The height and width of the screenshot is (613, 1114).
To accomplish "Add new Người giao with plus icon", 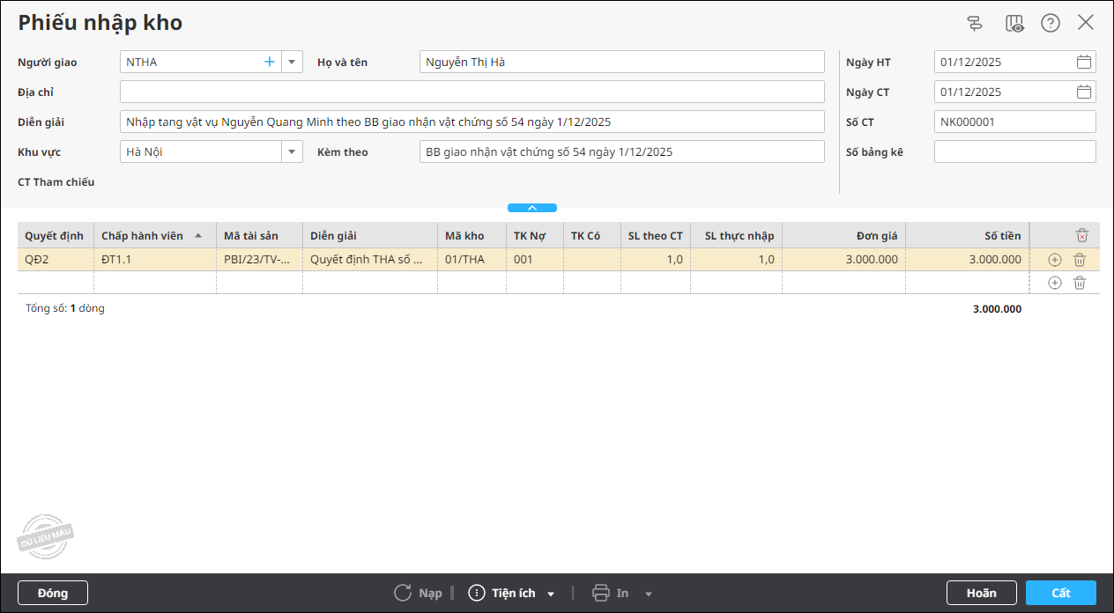I will pos(270,62).
